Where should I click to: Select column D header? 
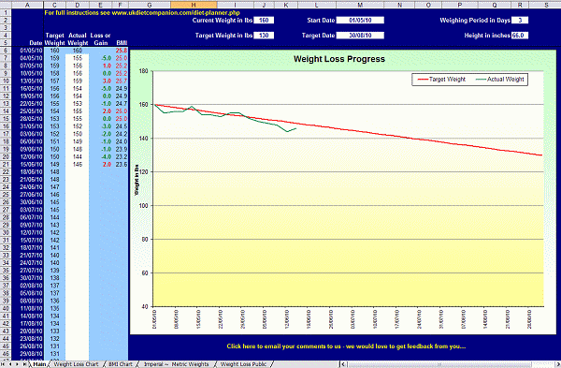pos(78,5)
